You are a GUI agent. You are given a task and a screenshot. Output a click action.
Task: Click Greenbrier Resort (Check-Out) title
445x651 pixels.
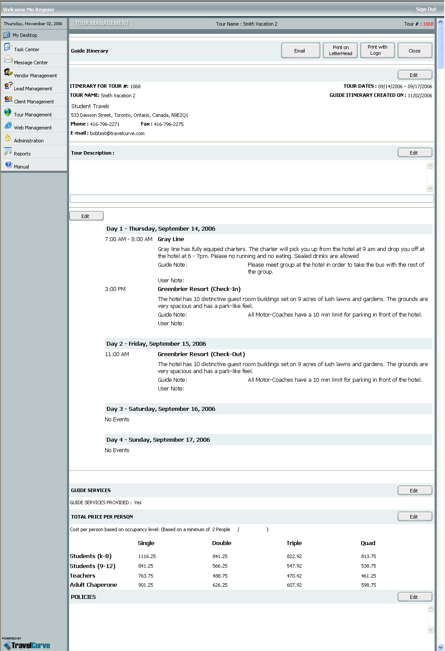pyautogui.click(x=201, y=354)
